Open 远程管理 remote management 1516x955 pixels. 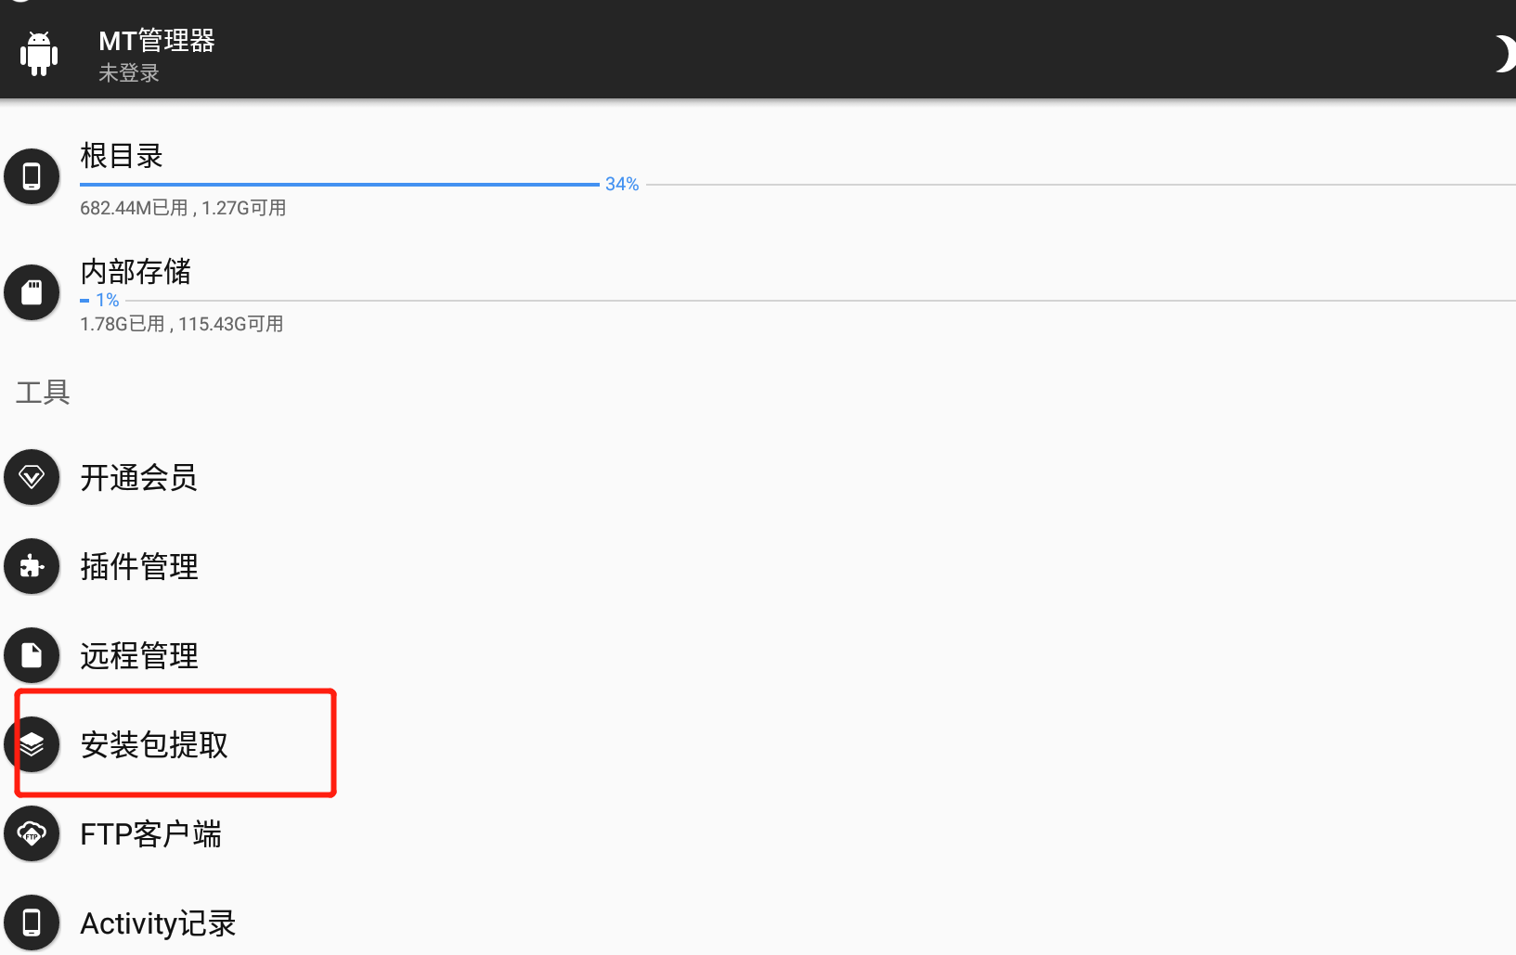click(x=139, y=656)
